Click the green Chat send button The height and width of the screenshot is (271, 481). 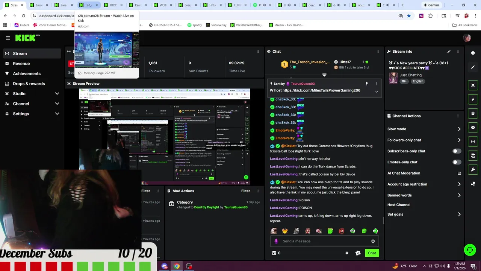pyautogui.click(x=372, y=253)
